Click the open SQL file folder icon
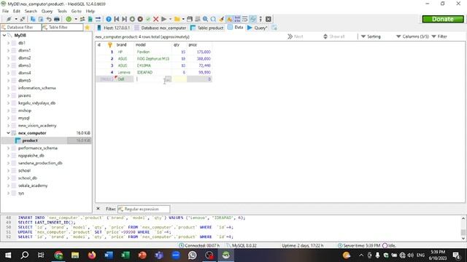Viewport: 467px width, 262px height. pos(177,19)
